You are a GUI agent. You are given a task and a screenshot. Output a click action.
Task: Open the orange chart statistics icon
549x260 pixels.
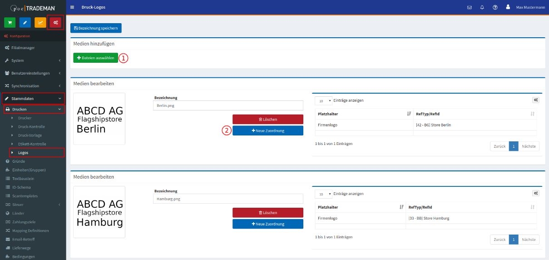(40, 22)
